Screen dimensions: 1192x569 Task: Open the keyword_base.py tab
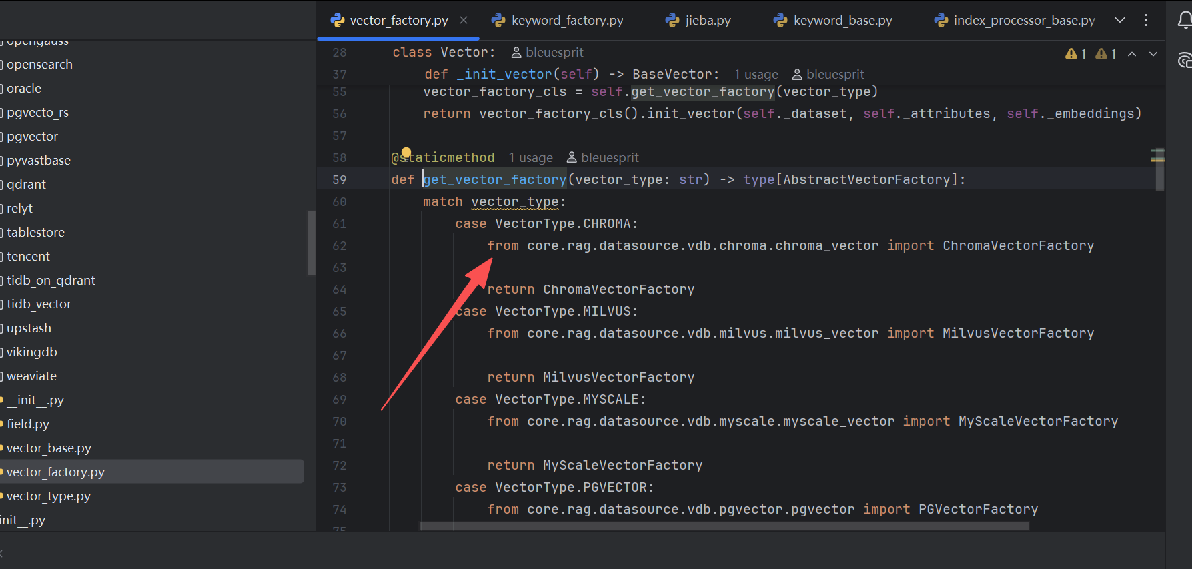point(842,21)
